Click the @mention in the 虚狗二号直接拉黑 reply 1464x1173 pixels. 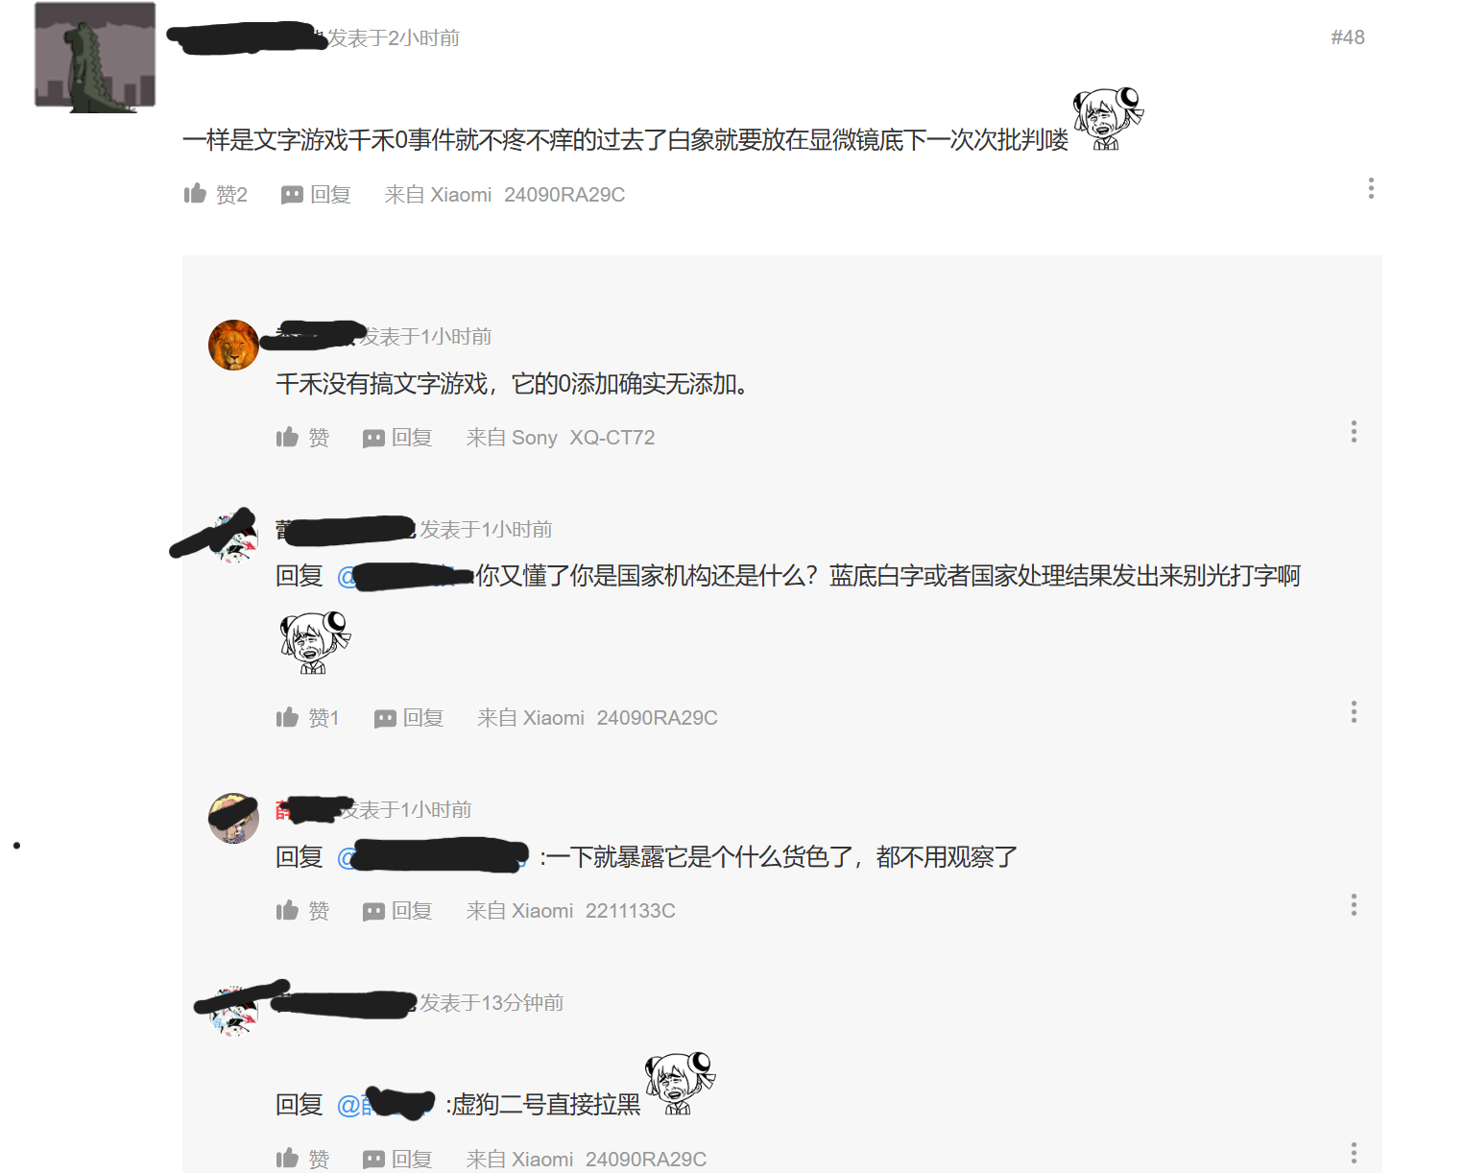click(386, 1105)
